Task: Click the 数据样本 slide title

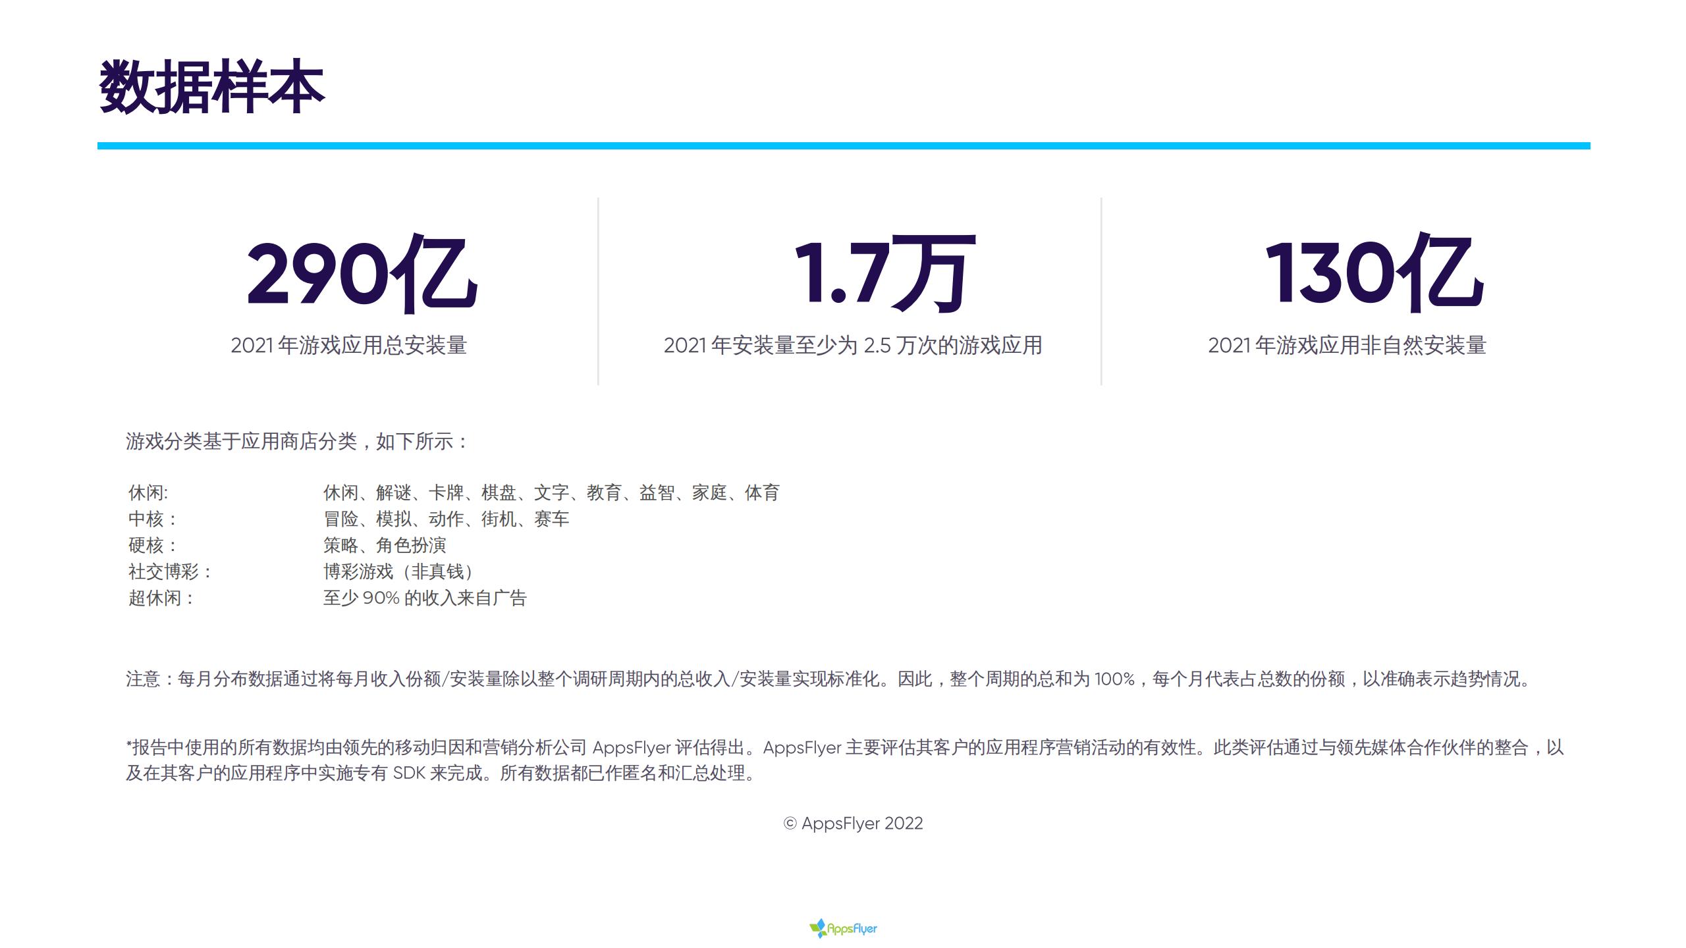Action: [211, 87]
